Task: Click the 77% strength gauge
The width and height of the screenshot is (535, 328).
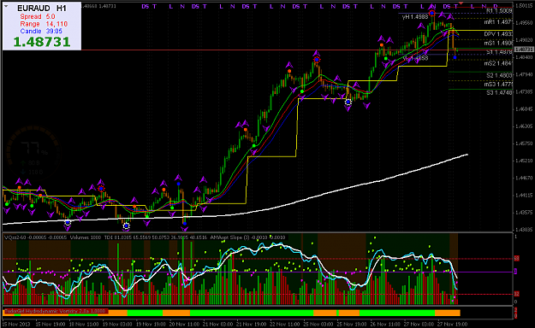Action: coord(33,151)
